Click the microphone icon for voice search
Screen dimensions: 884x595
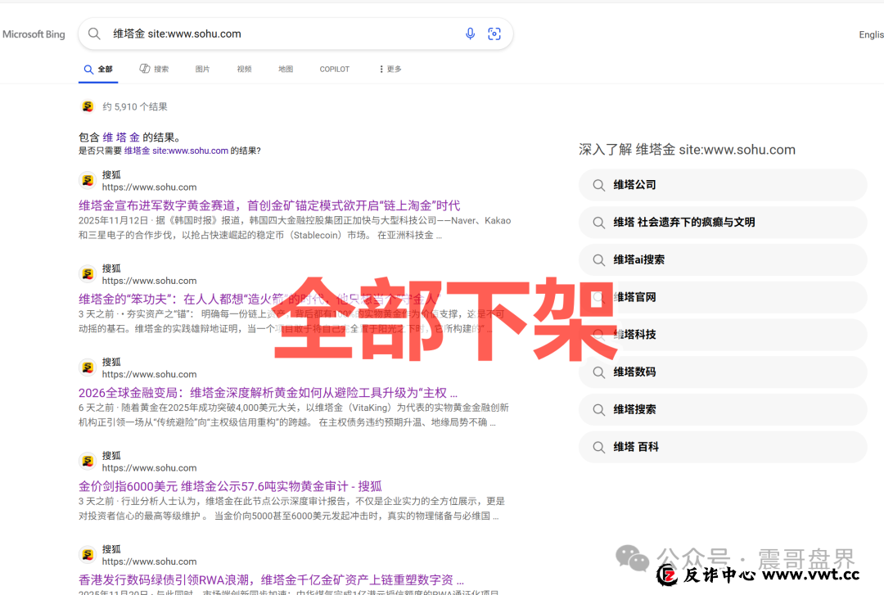click(x=470, y=34)
